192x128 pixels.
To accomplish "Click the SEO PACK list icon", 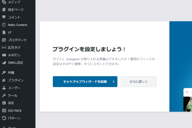I will pyautogui.click(x=4, y=110).
